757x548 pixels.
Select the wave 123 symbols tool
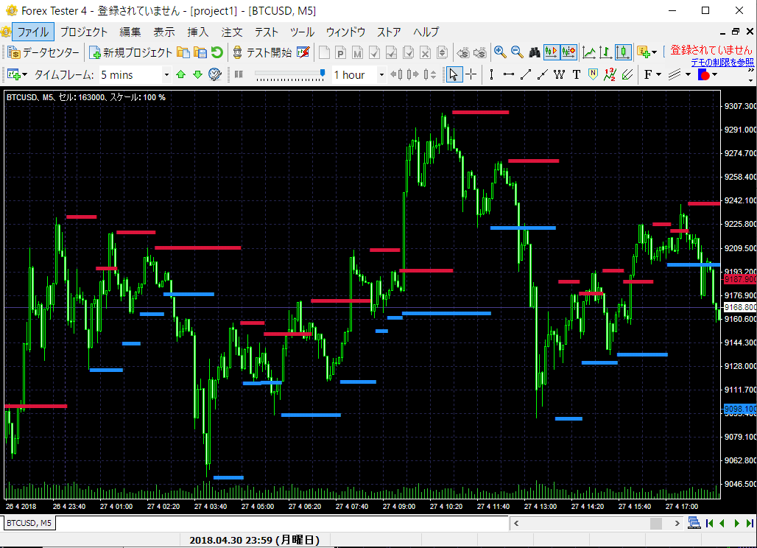coord(610,75)
